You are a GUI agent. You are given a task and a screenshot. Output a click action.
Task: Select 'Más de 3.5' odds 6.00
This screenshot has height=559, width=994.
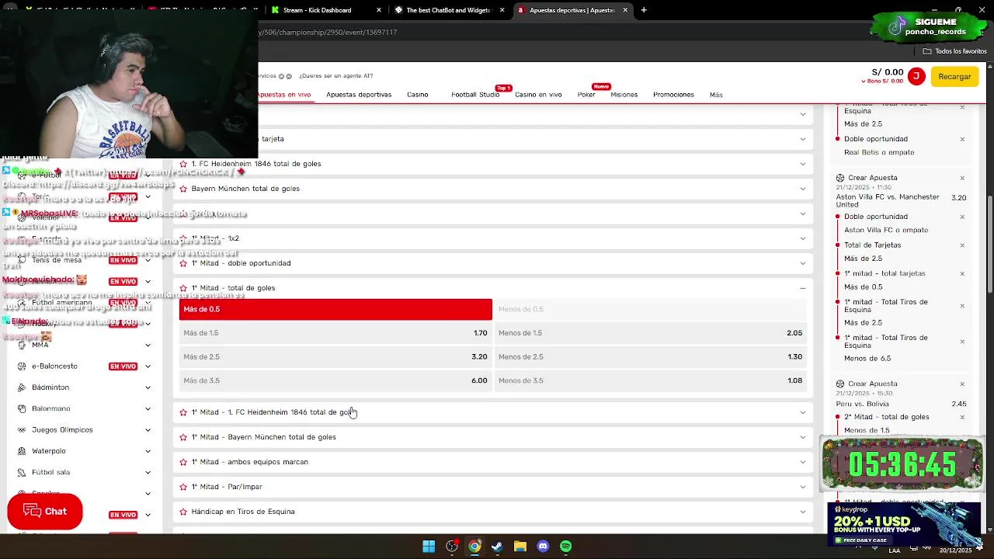point(335,380)
